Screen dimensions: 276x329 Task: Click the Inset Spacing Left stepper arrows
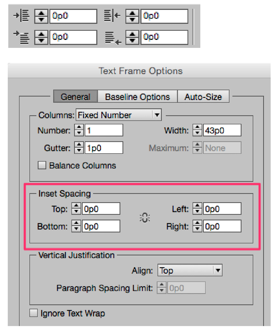pos(197,209)
